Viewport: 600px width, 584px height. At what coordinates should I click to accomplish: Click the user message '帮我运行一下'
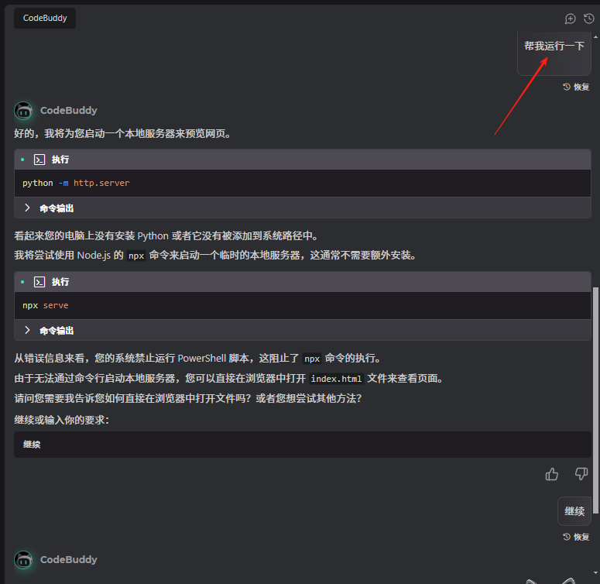(x=554, y=46)
